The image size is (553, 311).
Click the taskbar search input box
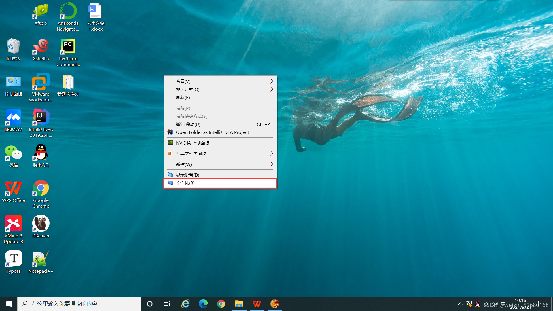coord(79,304)
